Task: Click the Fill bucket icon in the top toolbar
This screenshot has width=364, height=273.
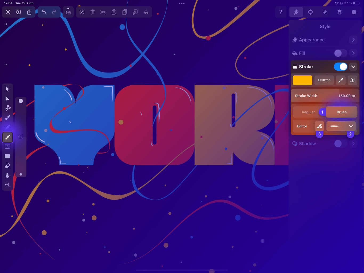Action: pos(146,12)
